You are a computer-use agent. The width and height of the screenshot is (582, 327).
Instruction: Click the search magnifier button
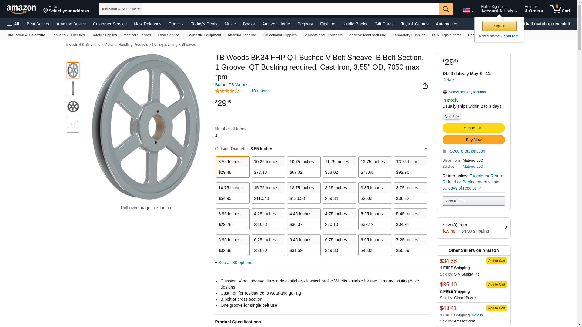click(x=446, y=9)
